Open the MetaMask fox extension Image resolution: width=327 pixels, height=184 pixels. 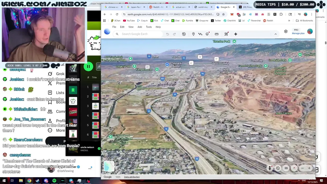tap(232, 14)
